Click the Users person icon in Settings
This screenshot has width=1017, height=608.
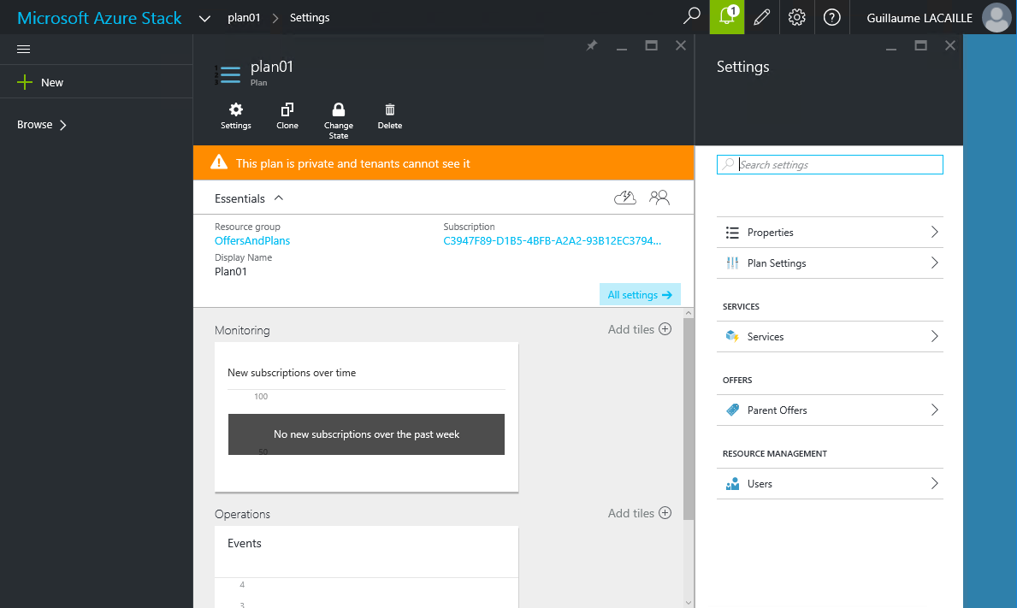click(732, 483)
